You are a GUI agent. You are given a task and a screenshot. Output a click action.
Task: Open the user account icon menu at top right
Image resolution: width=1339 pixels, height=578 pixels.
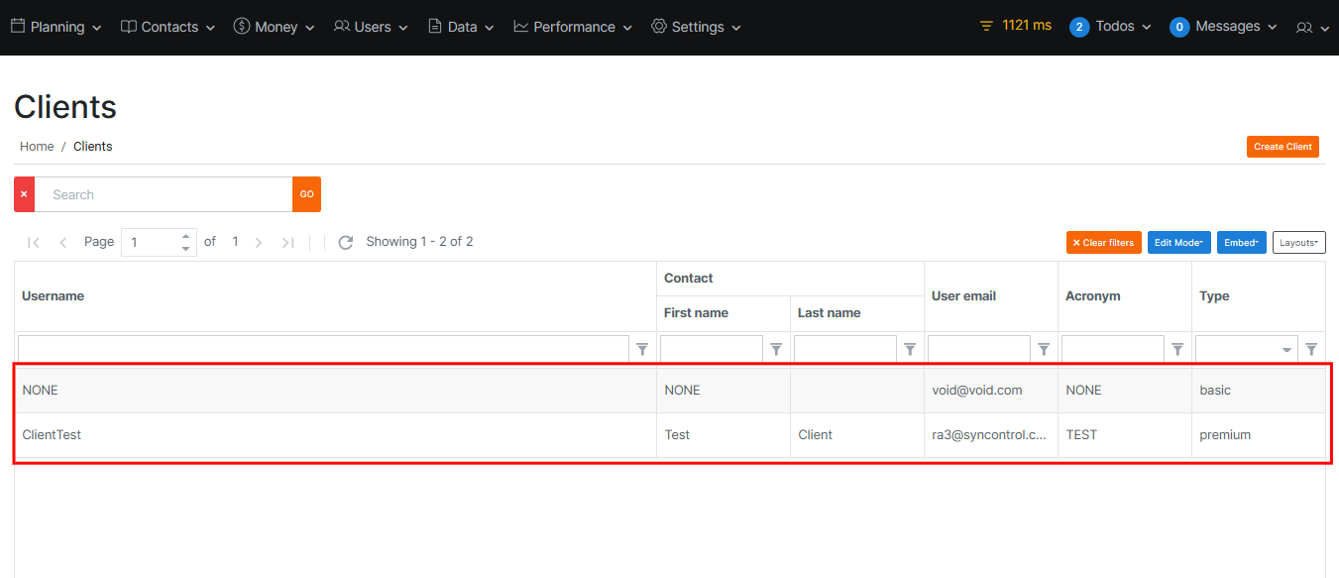[1311, 28]
